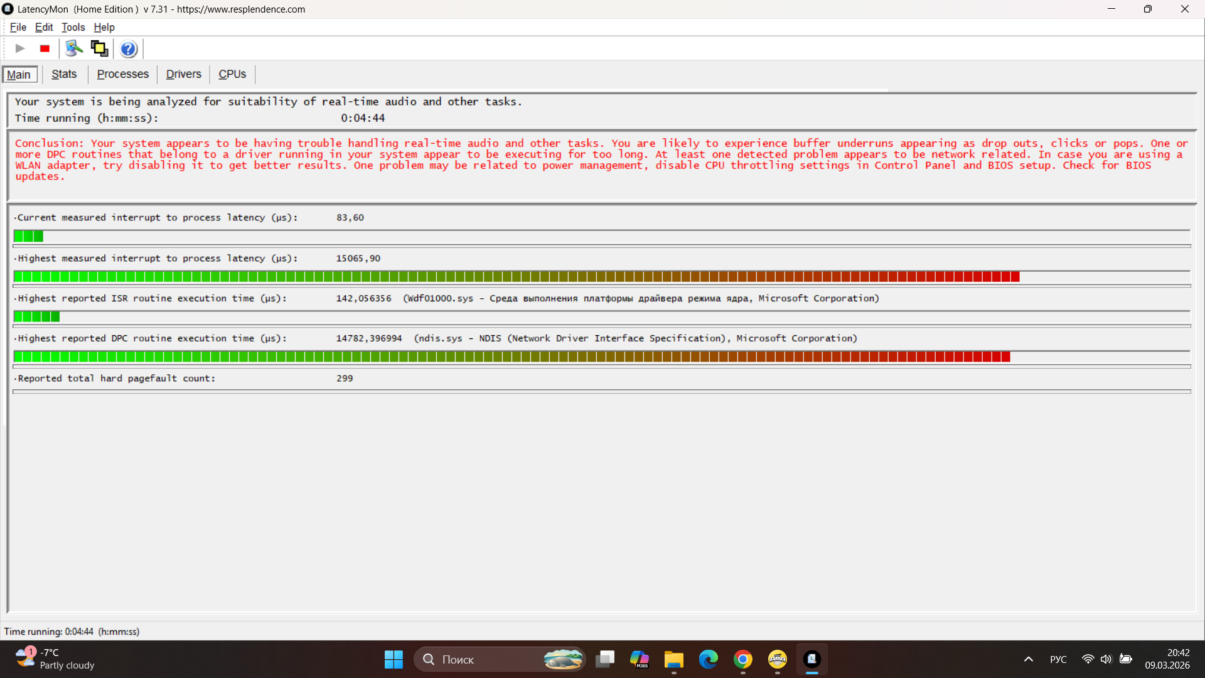Click the highest measured latency bar

(601, 277)
